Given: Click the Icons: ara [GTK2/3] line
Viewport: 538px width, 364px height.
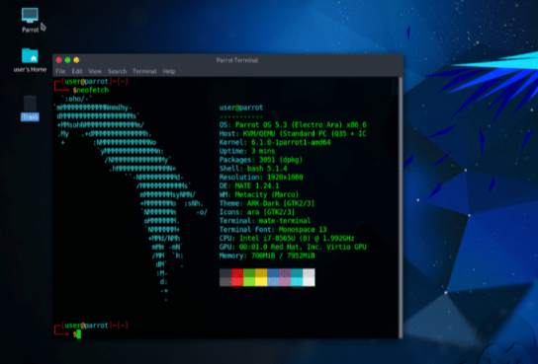Looking at the screenshot, I should tap(257, 212).
